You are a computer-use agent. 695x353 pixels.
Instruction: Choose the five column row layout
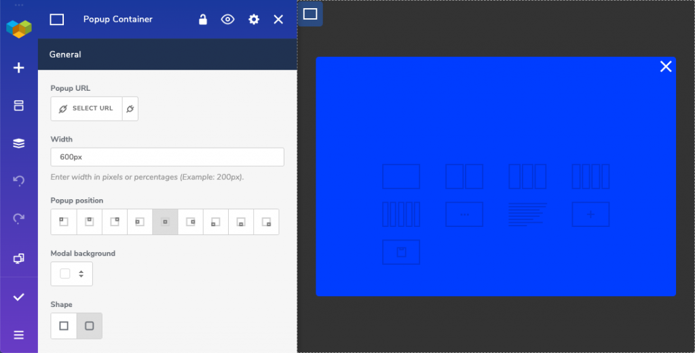[x=401, y=215]
